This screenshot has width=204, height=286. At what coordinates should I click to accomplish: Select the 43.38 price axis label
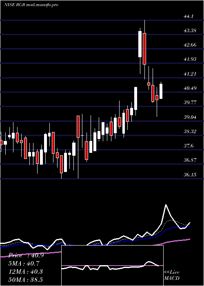pos(190,31)
